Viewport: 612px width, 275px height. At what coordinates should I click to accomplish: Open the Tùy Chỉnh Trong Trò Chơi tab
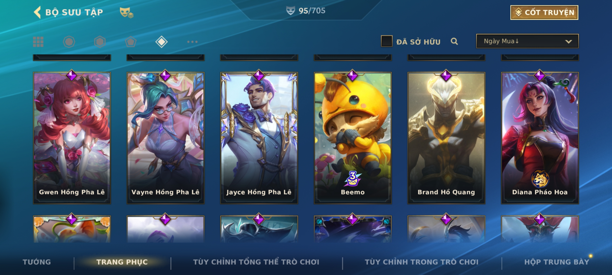pyautogui.click(x=422, y=262)
